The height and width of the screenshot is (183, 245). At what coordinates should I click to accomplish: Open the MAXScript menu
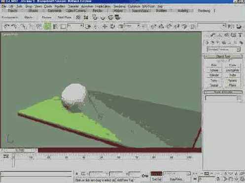[148, 6]
